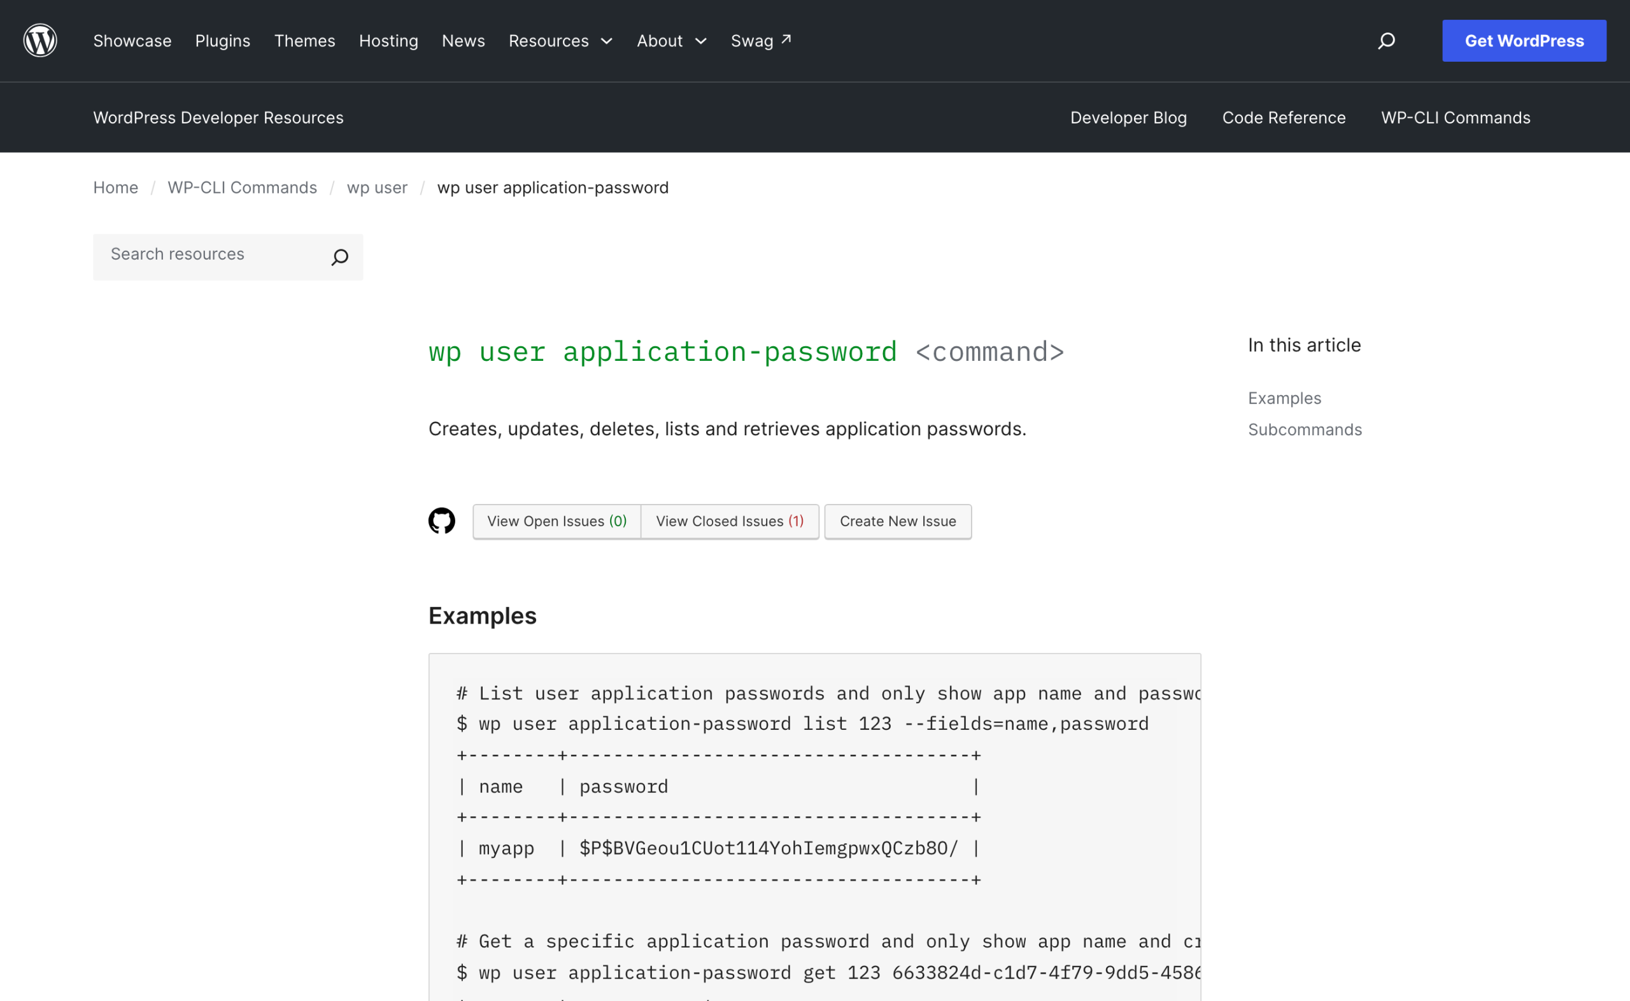Expand the Resources dropdown menu
The width and height of the screenshot is (1630, 1001).
(x=560, y=41)
